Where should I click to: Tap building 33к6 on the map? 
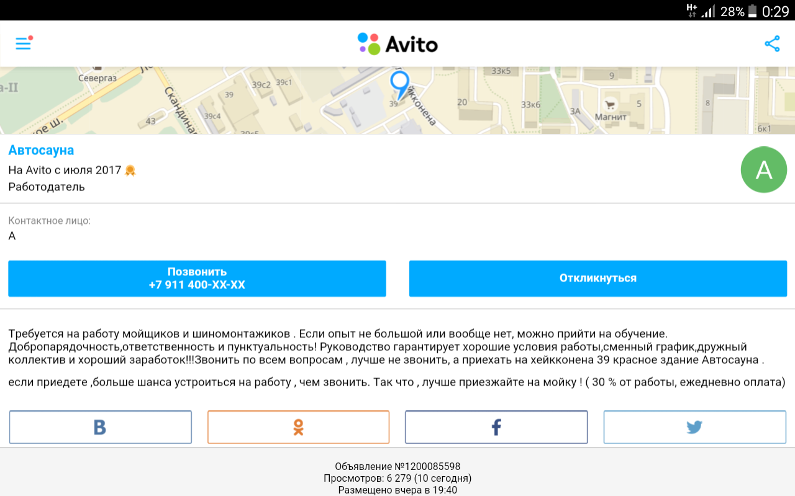click(530, 104)
